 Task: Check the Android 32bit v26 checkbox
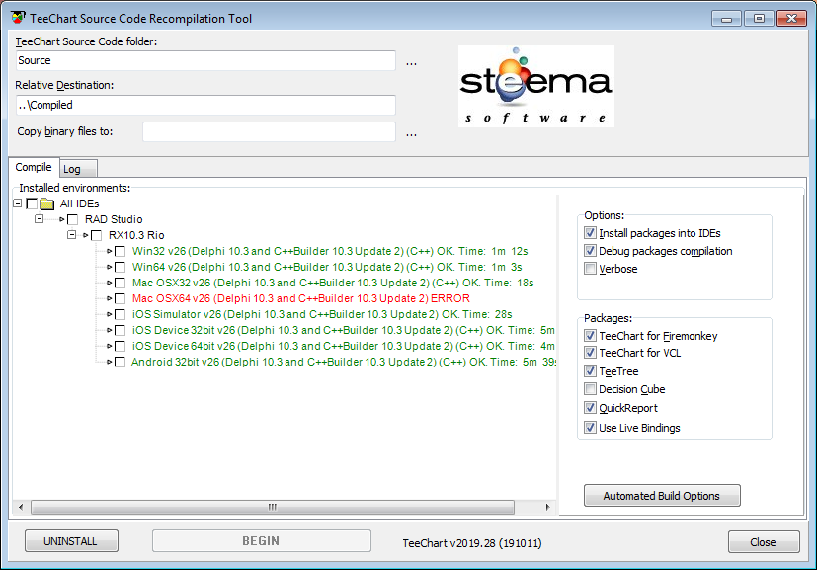(120, 363)
